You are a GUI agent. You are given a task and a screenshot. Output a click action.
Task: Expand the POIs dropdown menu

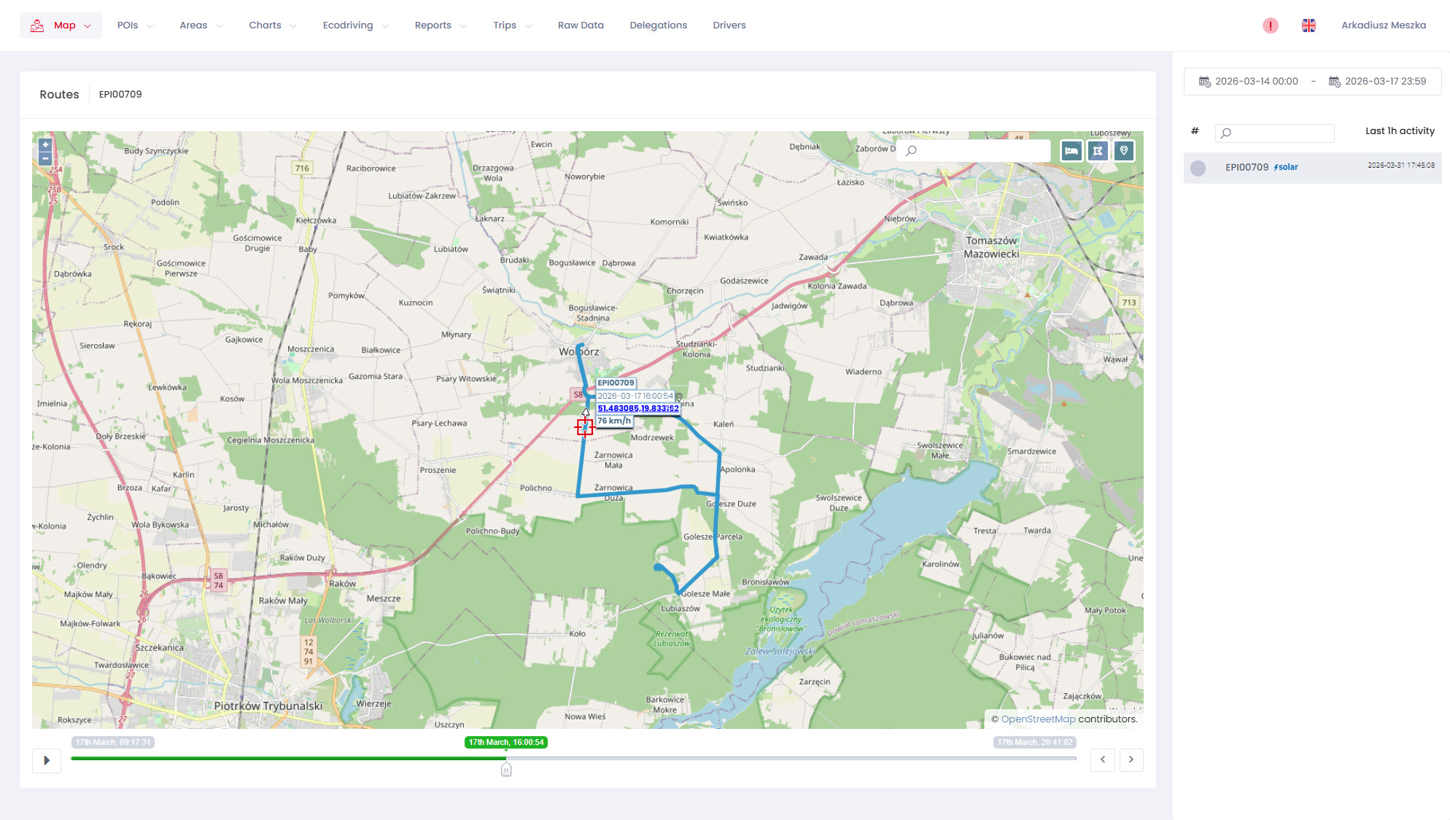[135, 26]
